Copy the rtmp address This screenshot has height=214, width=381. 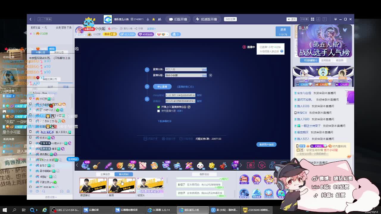pos(199,95)
